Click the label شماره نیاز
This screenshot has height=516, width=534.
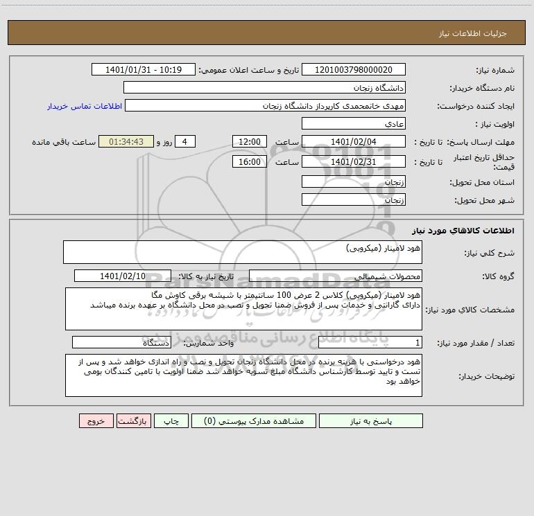pos(495,70)
